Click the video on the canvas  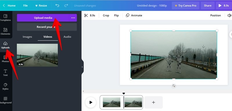(174, 55)
